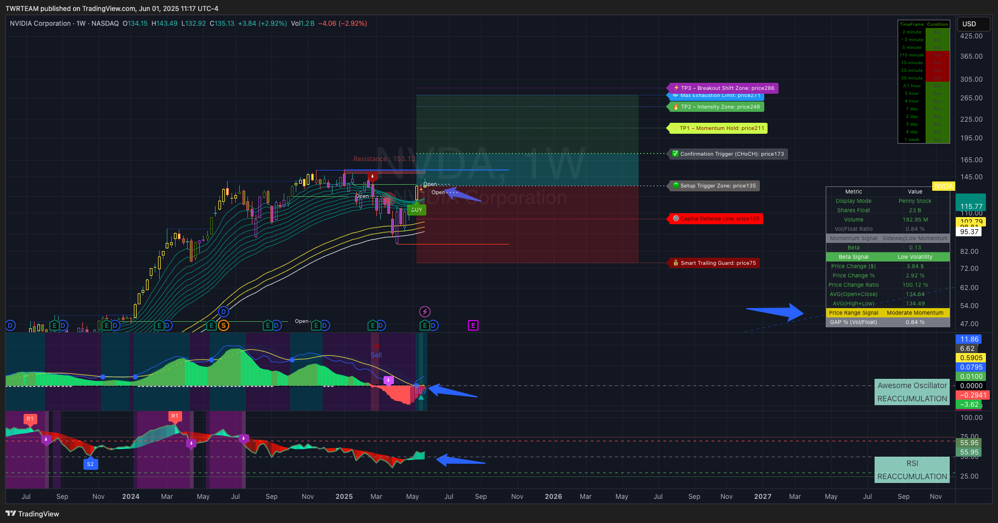
Task: Click the 192.95 M volume value
Action: point(915,220)
